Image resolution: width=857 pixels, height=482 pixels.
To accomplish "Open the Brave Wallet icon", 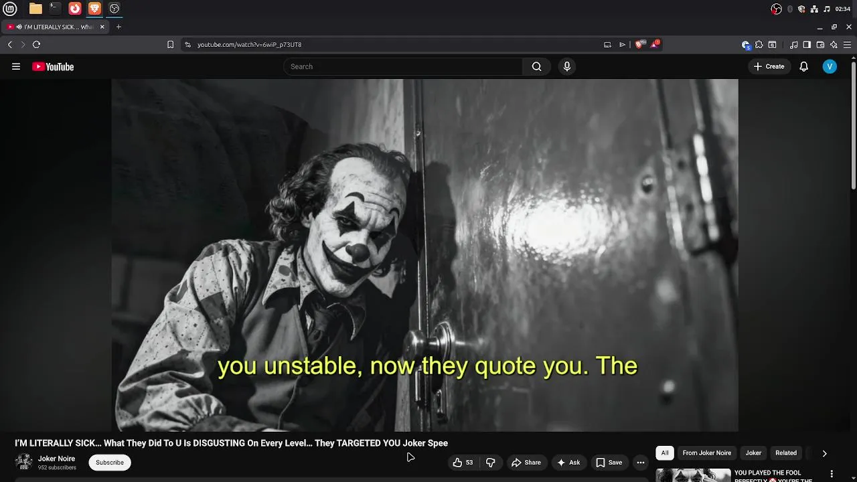I will 820,45.
